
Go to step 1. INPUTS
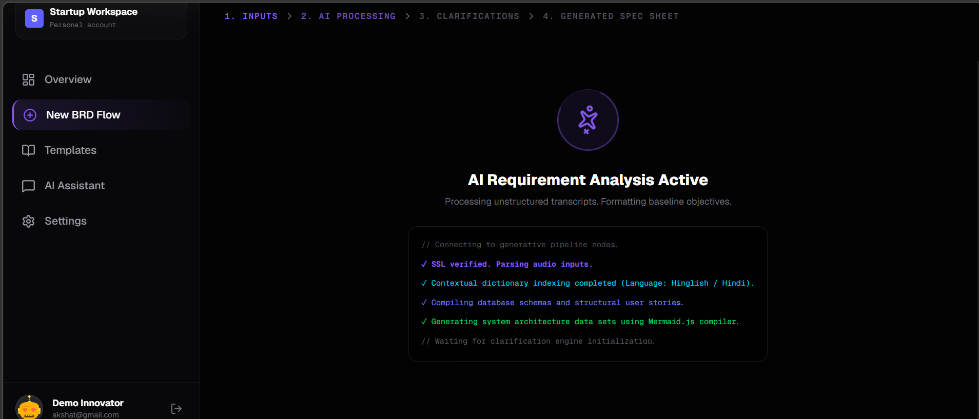[251, 16]
